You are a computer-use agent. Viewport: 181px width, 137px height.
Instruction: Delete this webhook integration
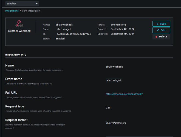[161, 36]
